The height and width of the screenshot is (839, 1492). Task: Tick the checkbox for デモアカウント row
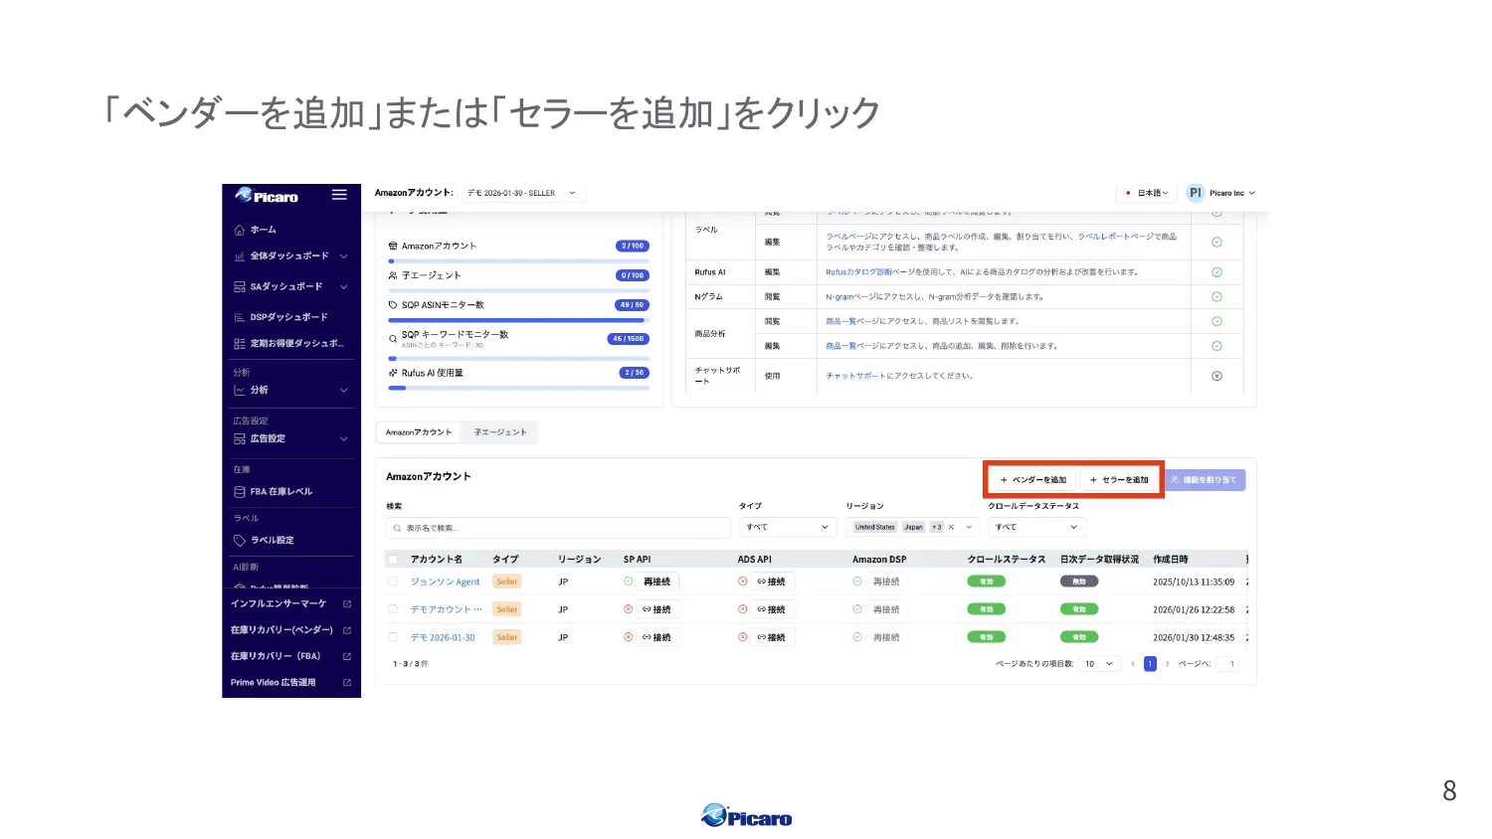(x=393, y=609)
